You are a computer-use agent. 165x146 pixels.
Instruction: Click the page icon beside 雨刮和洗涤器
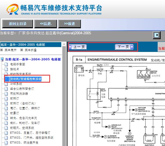(x=6, y=94)
